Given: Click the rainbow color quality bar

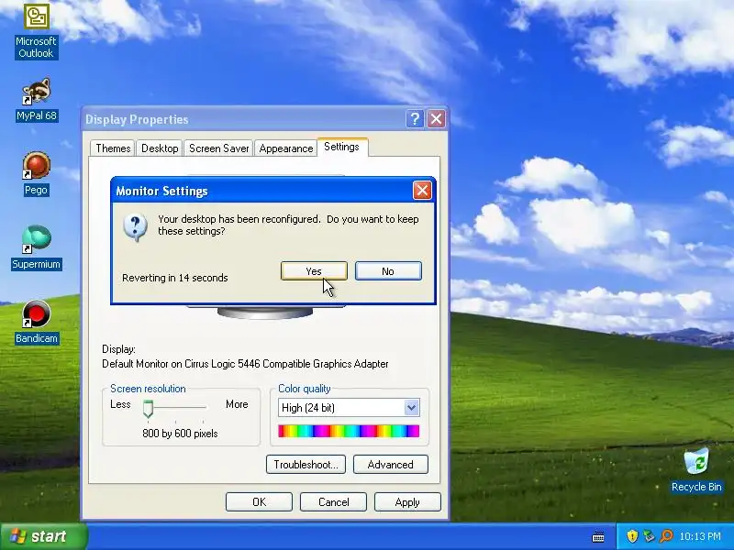Looking at the screenshot, I should [x=349, y=431].
